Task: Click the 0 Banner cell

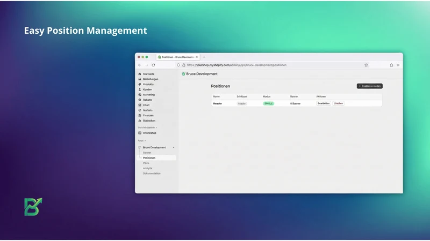Action: [295, 103]
